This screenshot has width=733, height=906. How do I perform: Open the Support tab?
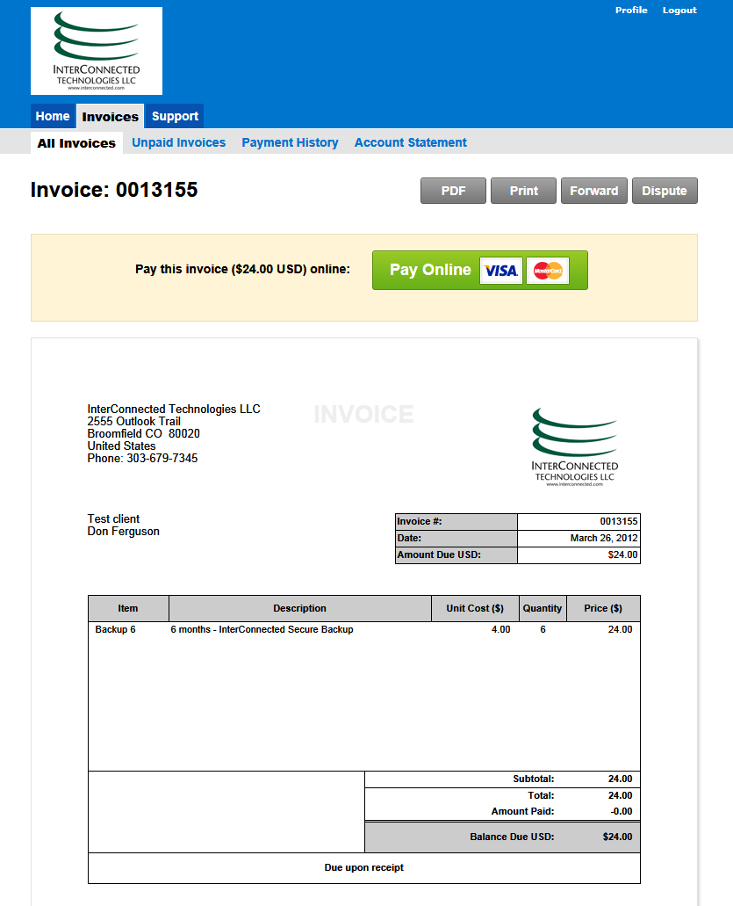175,116
